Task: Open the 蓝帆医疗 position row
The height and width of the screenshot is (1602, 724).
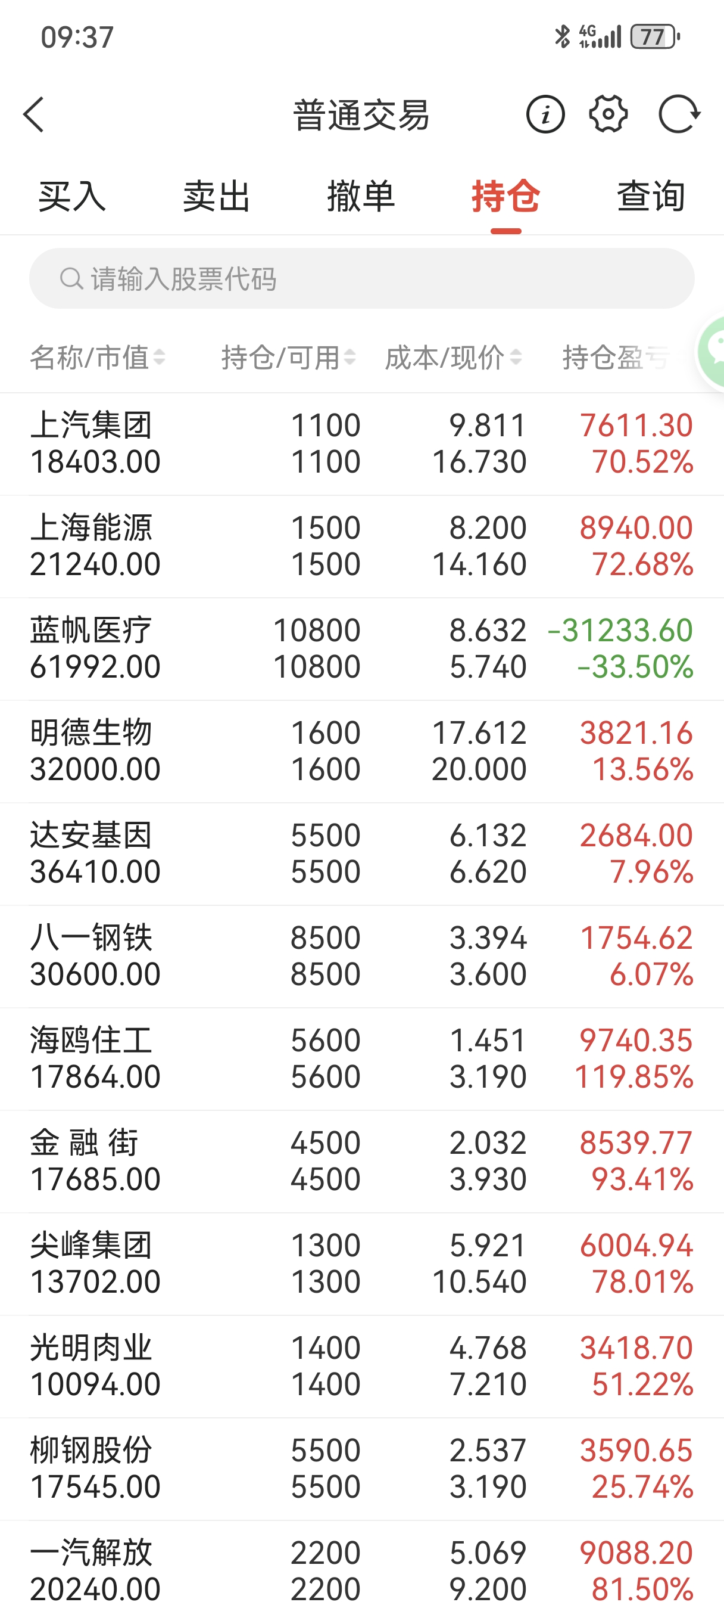Action: (x=361, y=649)
